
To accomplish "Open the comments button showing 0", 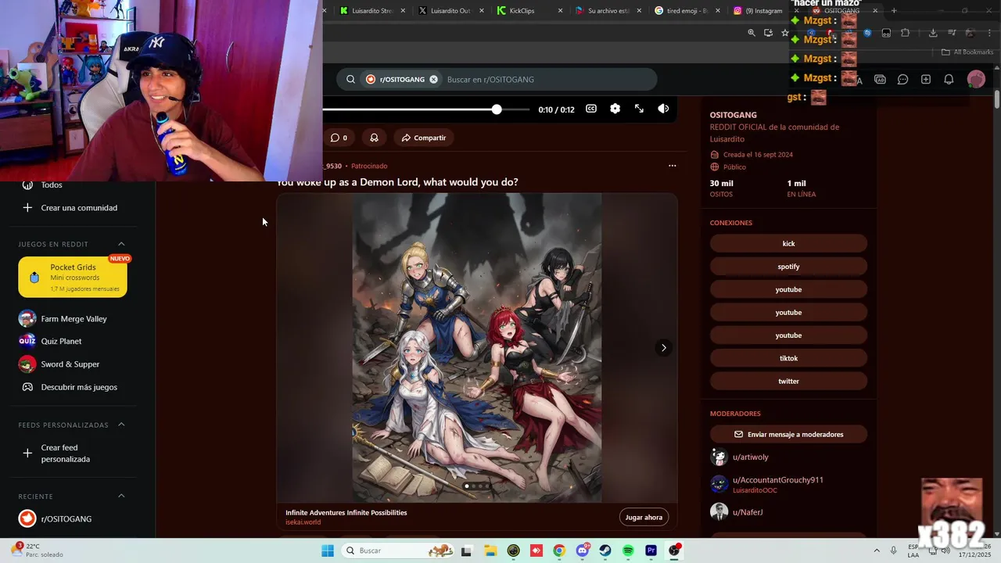I will click(x=339, y=138).
